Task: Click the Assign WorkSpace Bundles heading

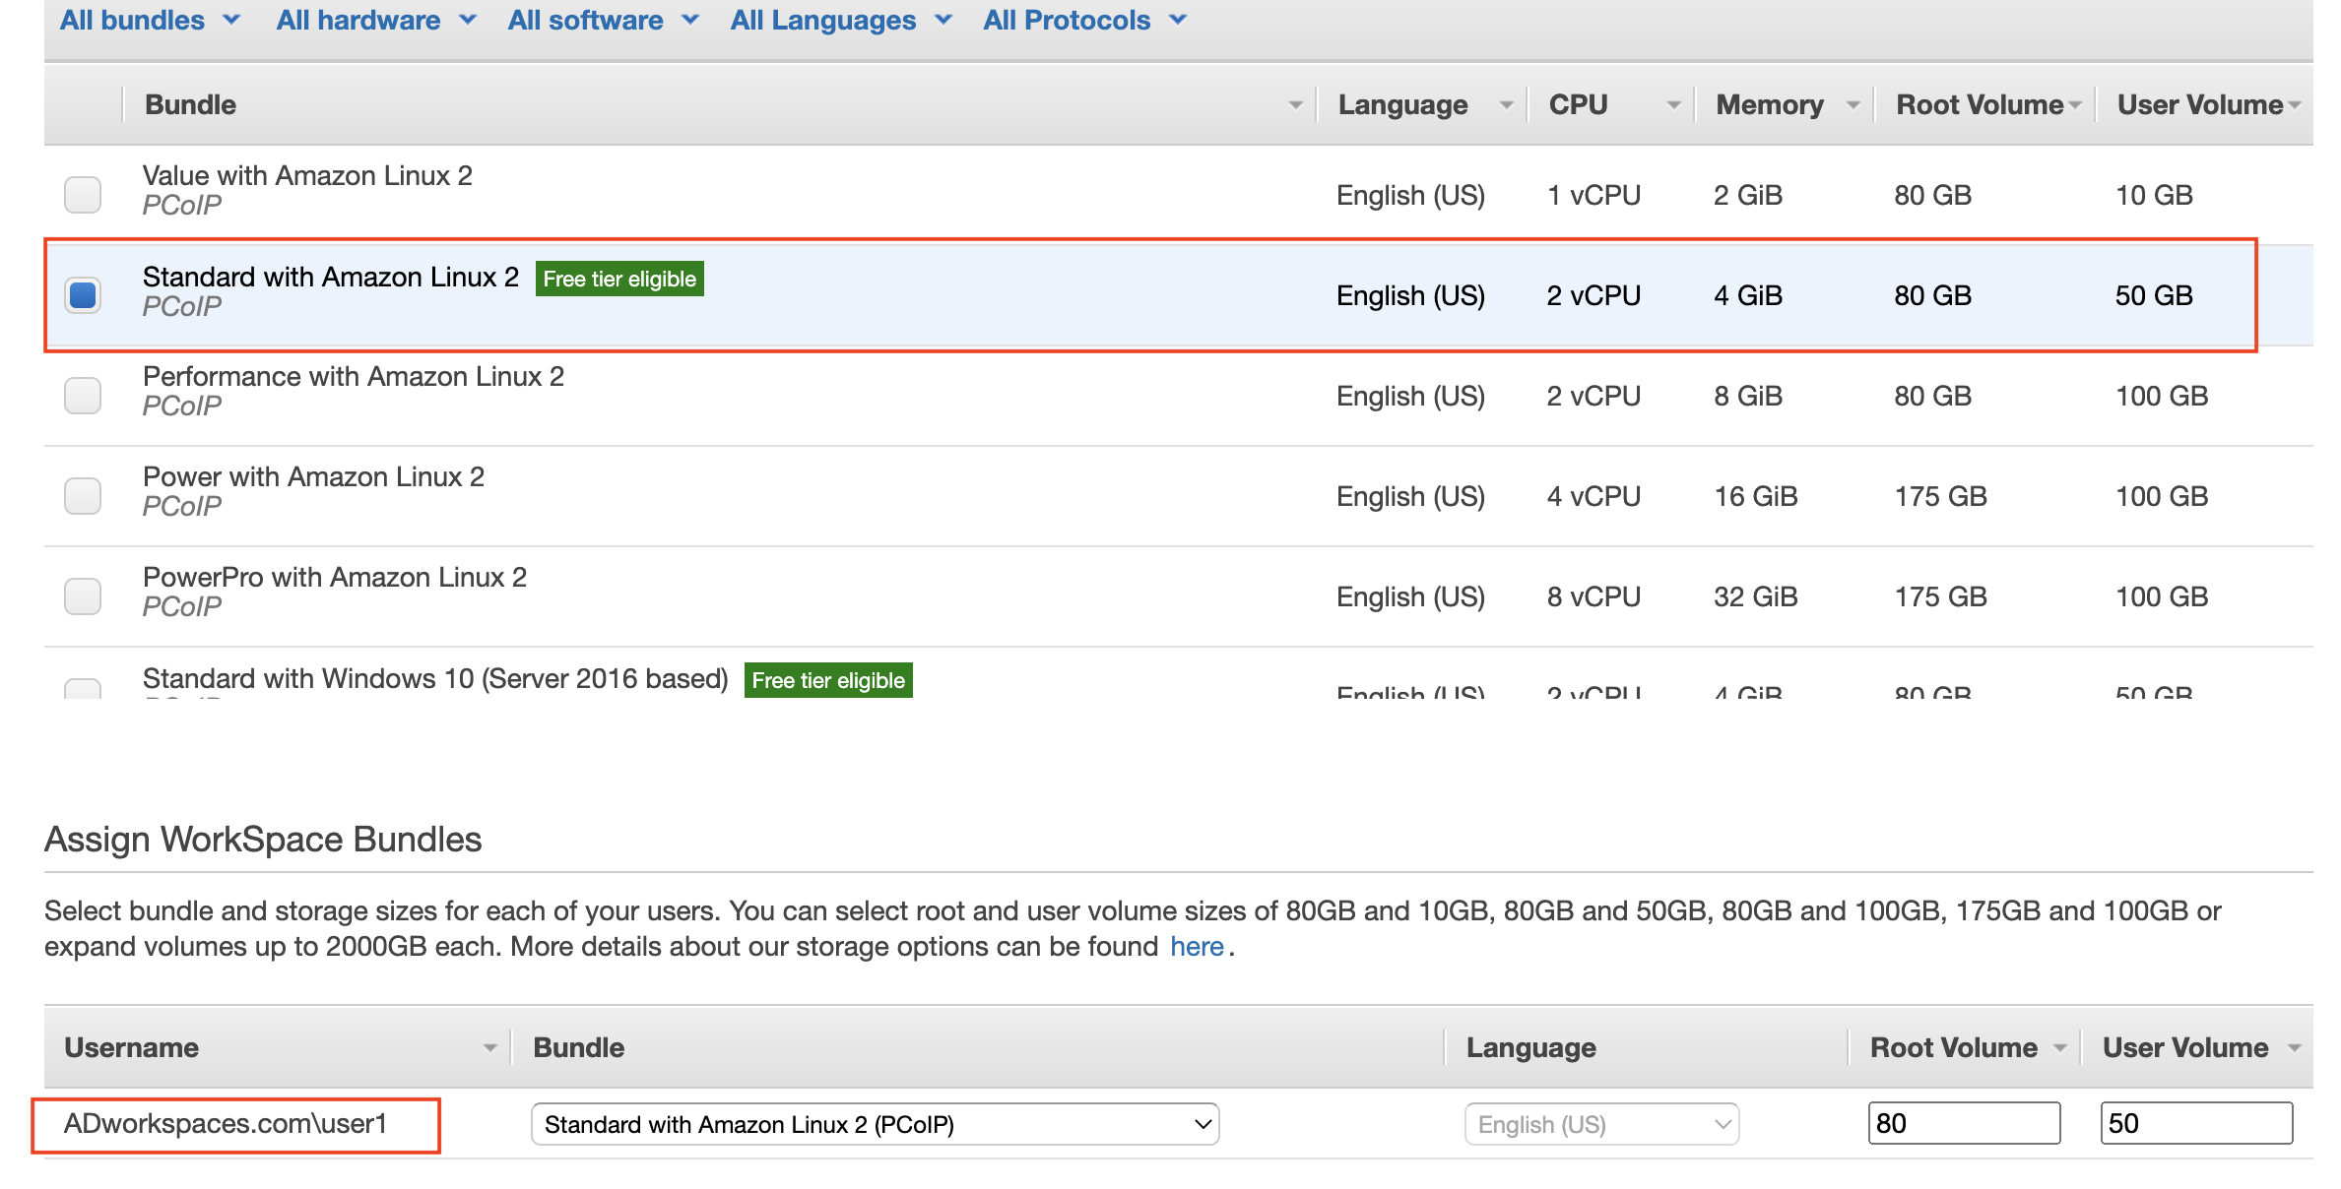Action: pos(263,840)
